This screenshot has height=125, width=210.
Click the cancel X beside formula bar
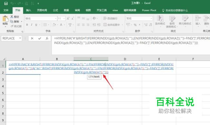pos(32,39)
